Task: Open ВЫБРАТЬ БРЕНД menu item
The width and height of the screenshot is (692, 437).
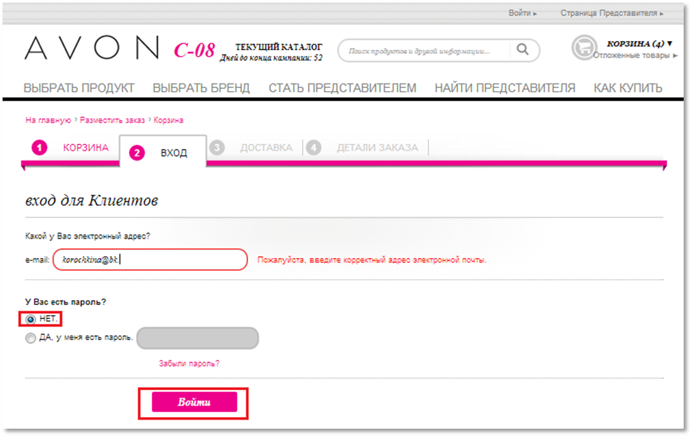Action: 201,89
